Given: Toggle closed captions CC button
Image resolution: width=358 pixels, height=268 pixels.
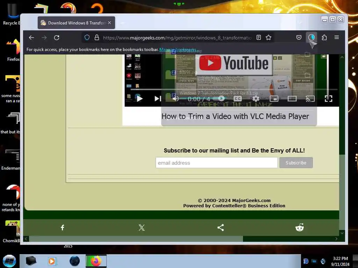Looking at the screenshot, I should click(237, 99).
